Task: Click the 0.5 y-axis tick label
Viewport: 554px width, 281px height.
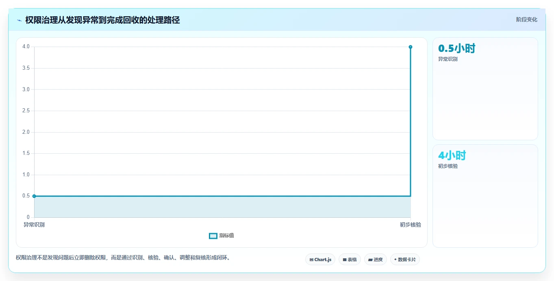Action: point(26,196)
